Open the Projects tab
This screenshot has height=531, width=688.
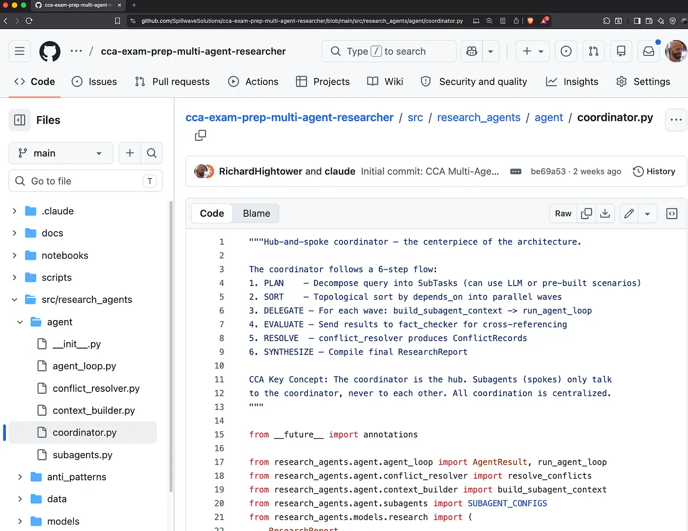[x=323, y=82]
